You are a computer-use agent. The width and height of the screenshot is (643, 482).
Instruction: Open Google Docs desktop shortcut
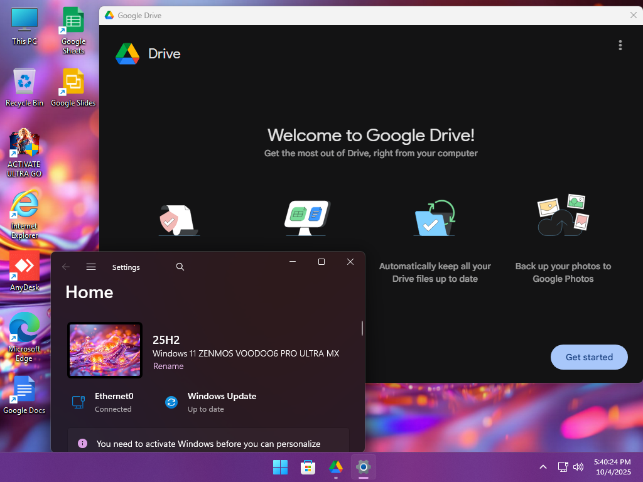(24, 395)
